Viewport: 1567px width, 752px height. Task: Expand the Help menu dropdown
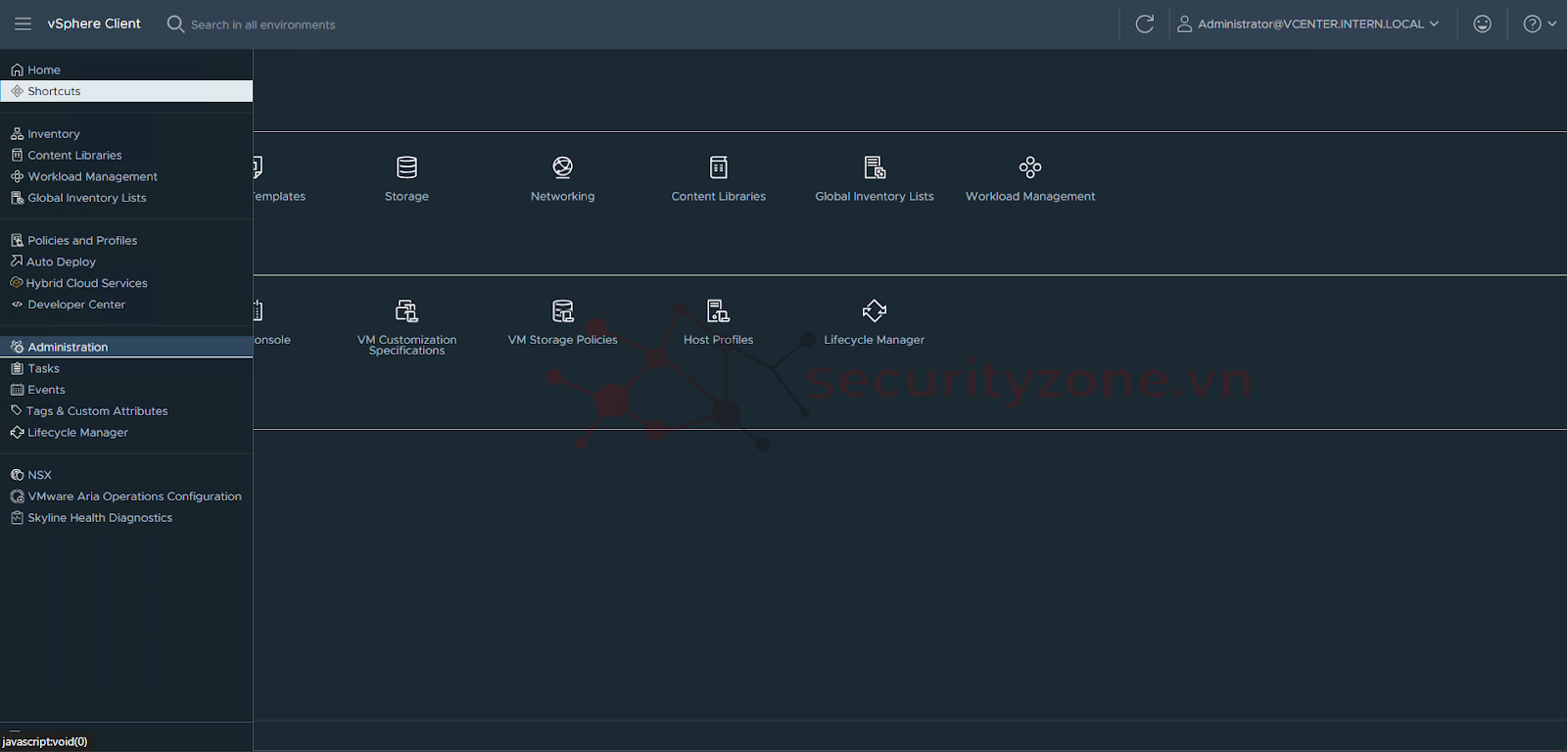click(1539, 23)
